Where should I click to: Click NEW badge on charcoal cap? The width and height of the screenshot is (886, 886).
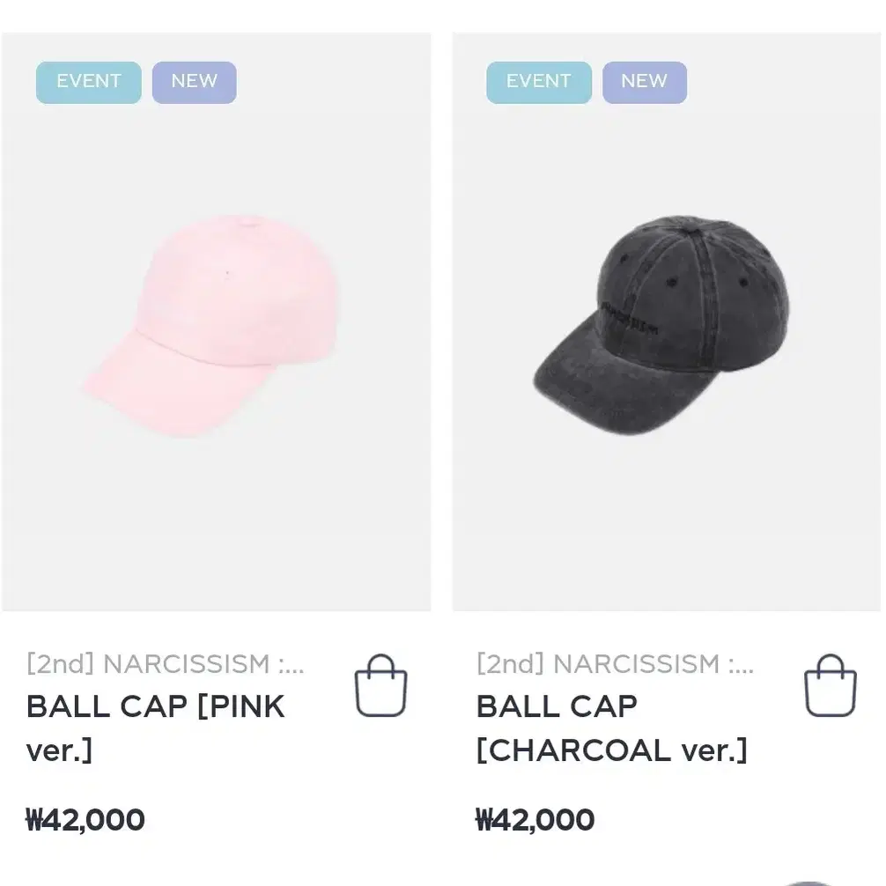(645, 83)
